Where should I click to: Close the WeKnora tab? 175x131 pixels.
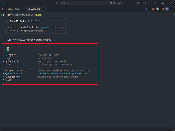tap(43, 9)
